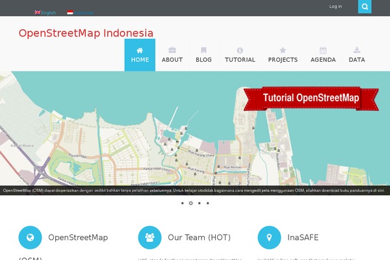390x260 pixels.
Task: Click the OpenStreetMap (OSM) heading
Action: tap(78, 237)
